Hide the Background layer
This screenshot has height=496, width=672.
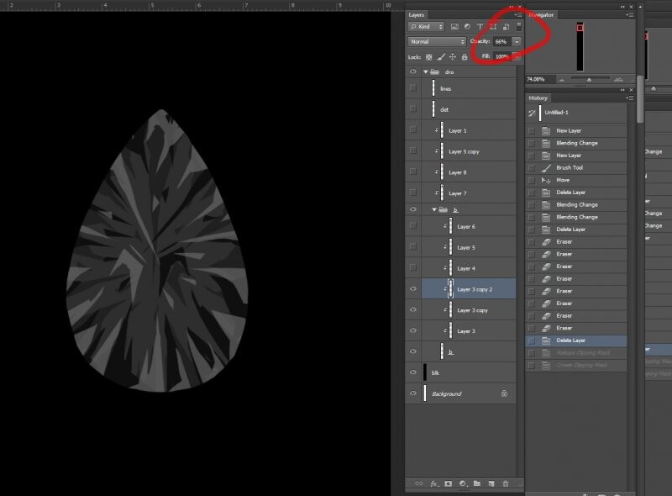[412, 393]
